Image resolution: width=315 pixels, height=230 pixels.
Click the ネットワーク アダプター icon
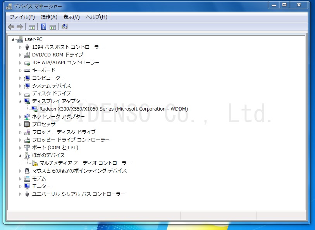pyautogui.click(x=27, y=117)
